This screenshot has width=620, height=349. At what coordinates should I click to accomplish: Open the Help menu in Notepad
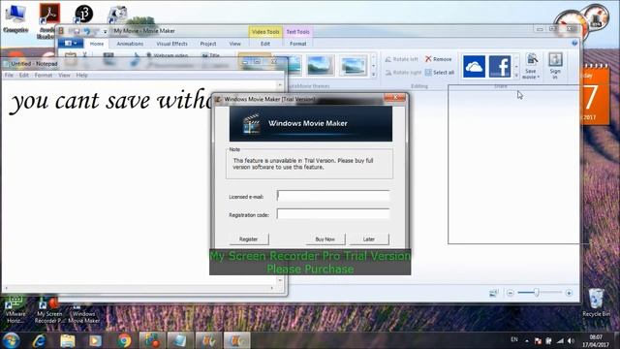pos(81,75)
